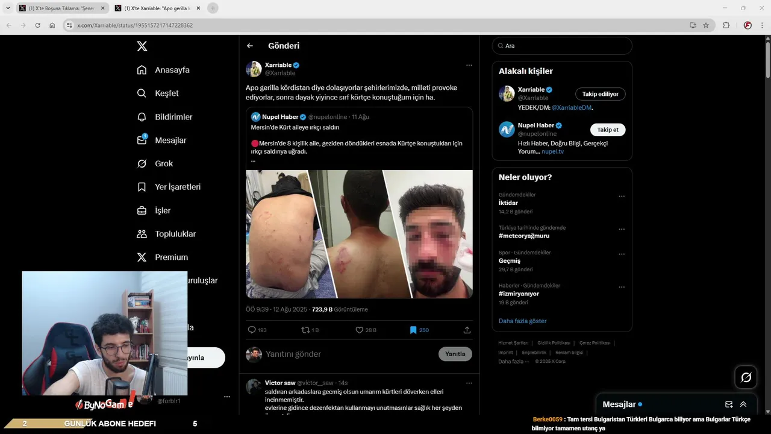
Task: Open the browser extensions icon
Action: [726, 25]
